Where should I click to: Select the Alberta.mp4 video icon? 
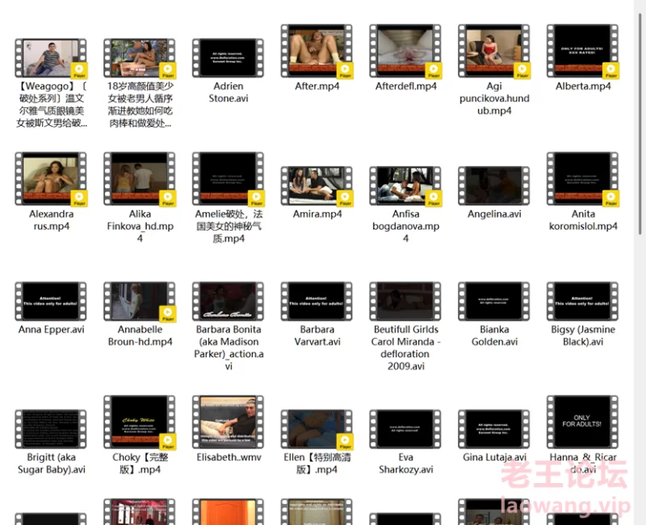(x=582, y=51)
